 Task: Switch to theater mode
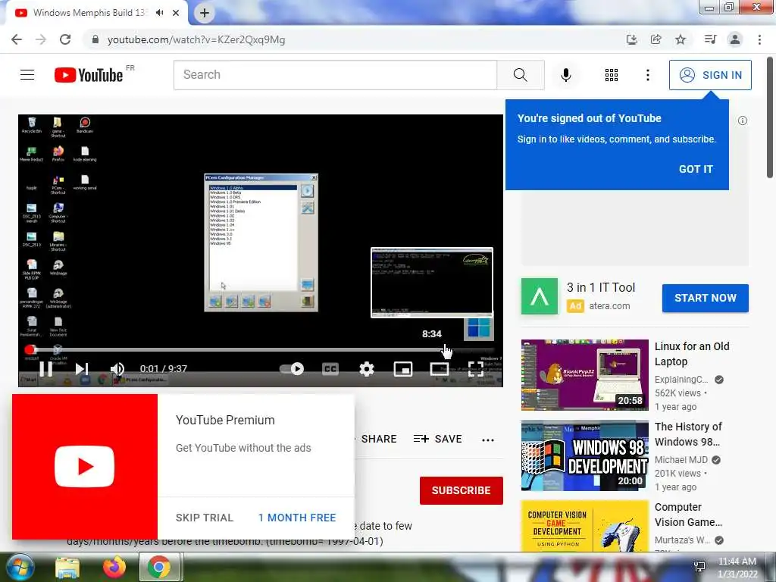point(440,369)
